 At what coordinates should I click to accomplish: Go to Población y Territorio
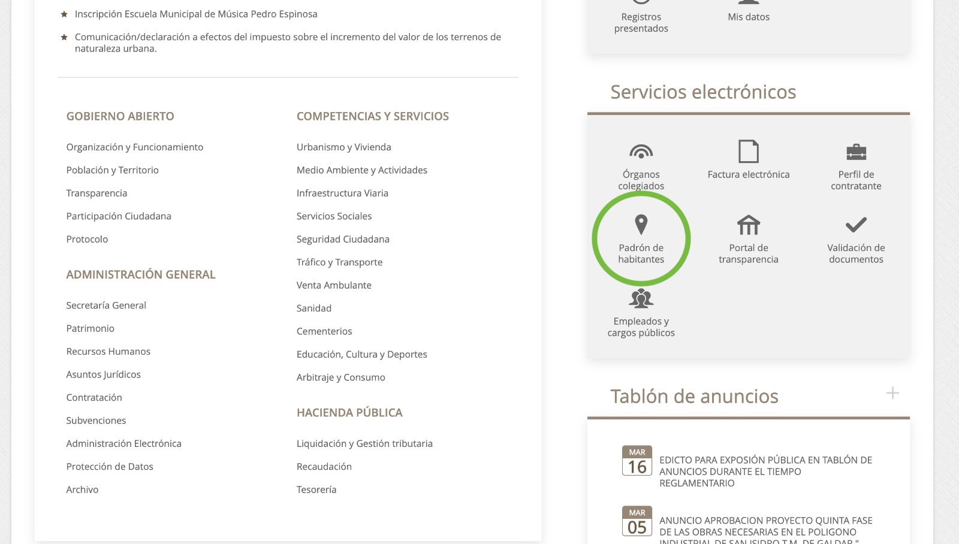pos(113,170)
